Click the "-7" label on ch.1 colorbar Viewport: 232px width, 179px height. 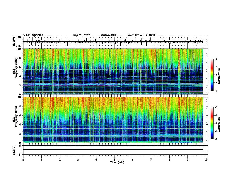(x=216, y=91)
